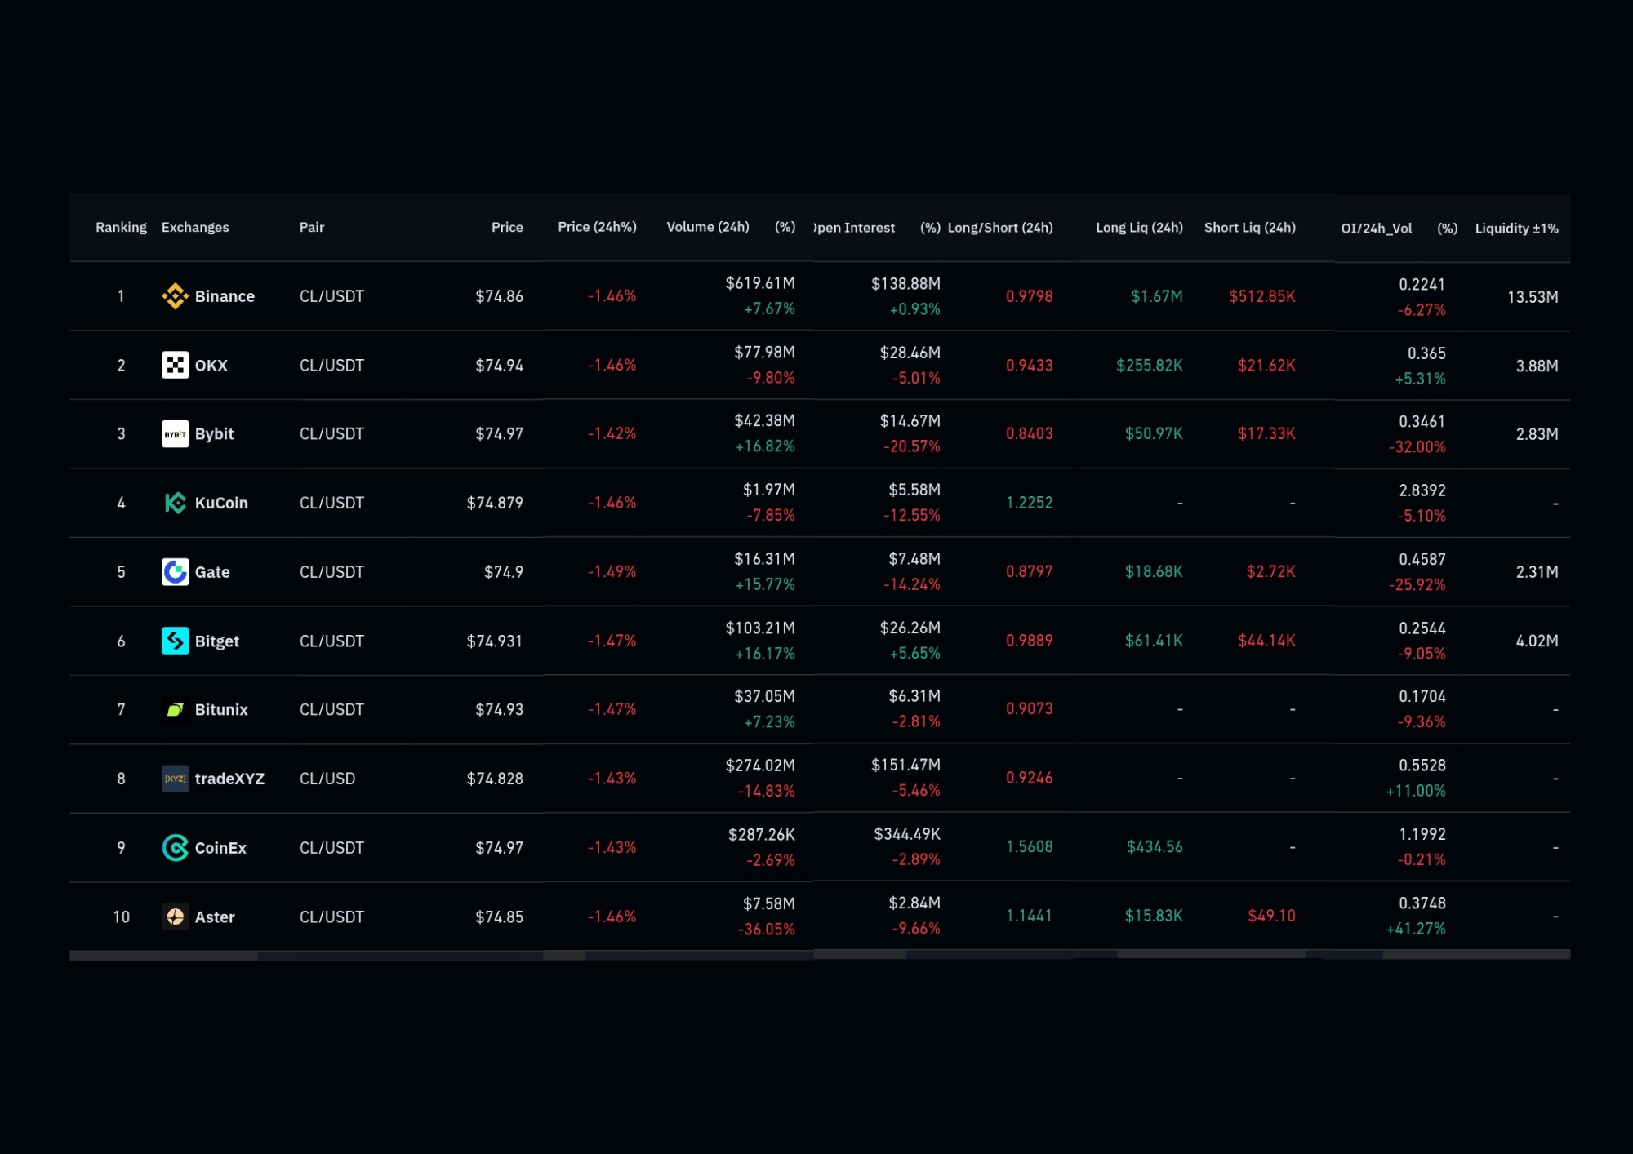Open the Bitget exchange name link
The image size is (1633, 1154).
216,641
